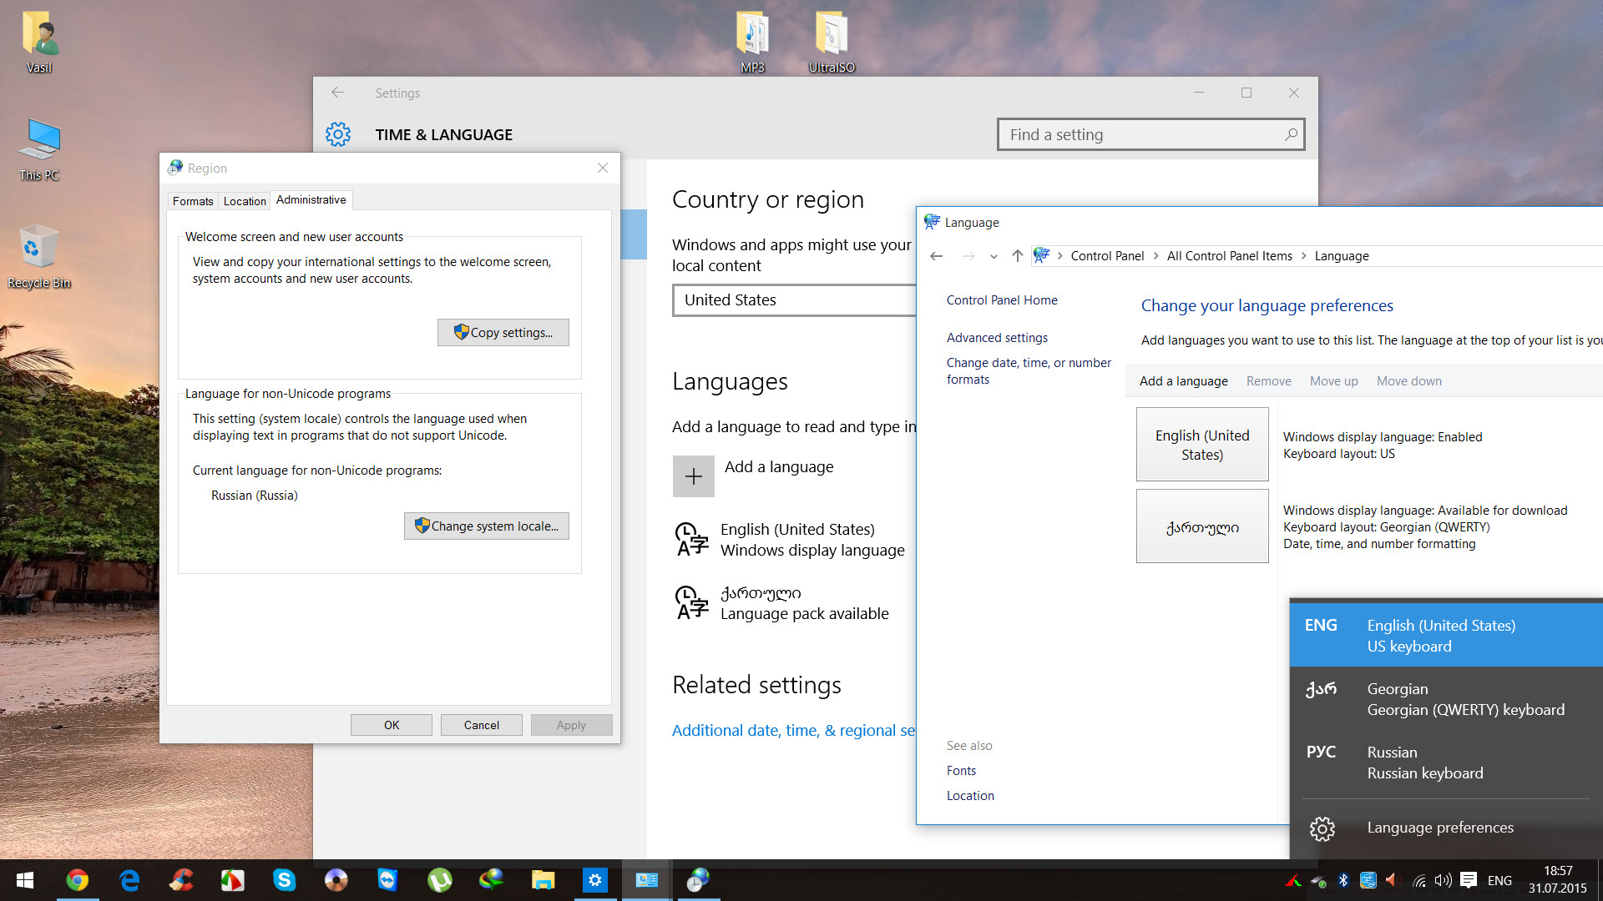Click the Settings gear icon beside TIME & LANGUAGE
Image resolution: width=1603 pixels, height=901 pixels.
[338, 134]
